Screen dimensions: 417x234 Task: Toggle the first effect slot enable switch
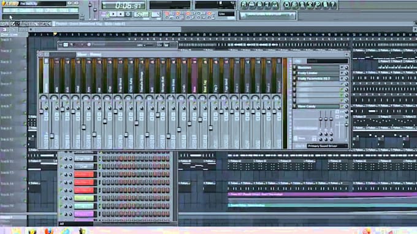pos(342,68)
